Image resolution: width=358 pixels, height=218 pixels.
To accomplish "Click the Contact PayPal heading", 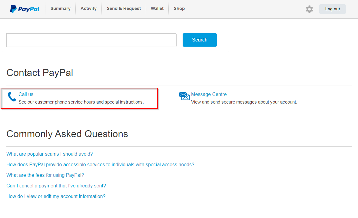I will point(40,73).
